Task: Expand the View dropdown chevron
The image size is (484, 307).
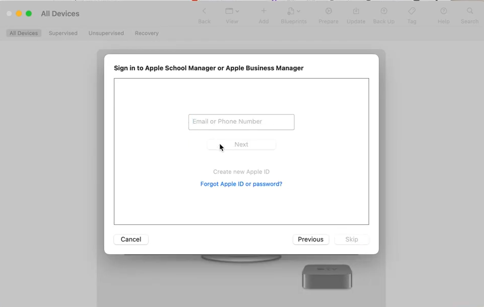Action: [237, 11]
